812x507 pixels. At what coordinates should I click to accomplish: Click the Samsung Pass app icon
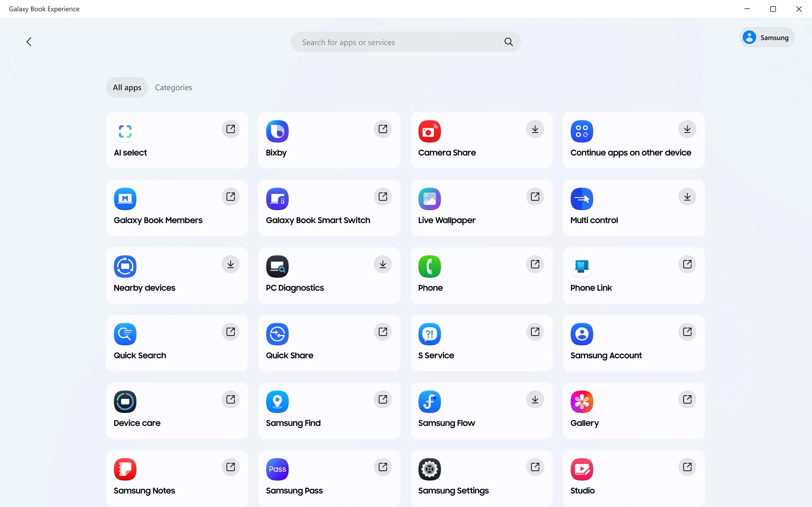277,469
